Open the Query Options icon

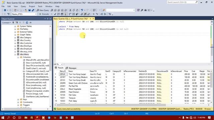coord(62,14)
